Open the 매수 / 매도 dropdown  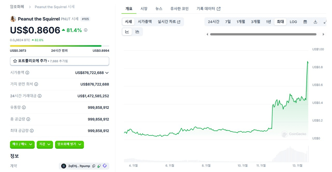[x=22, y=144]
